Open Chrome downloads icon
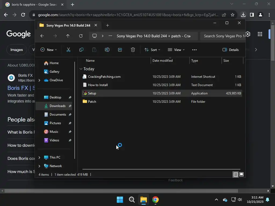 click(243, 15)
